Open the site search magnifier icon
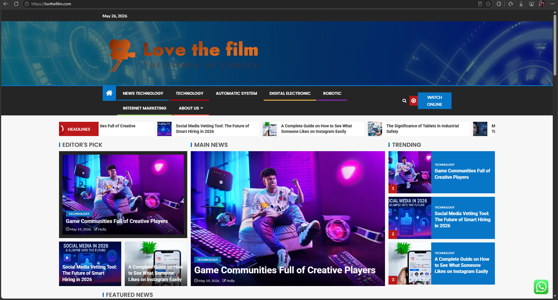558x300 pixels. pos(404,101)
